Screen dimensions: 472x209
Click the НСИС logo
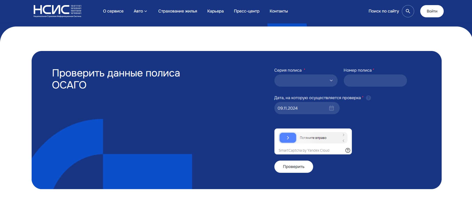tap(57, 11)
